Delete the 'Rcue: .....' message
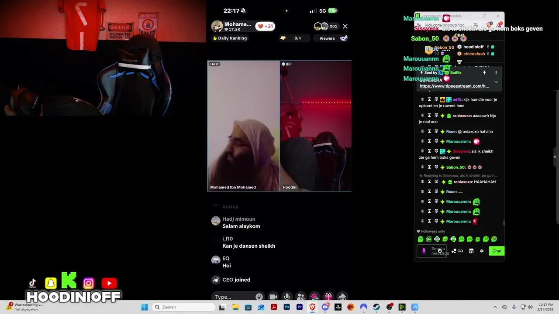The width and height of the screenshot is (559, 314). point(422,191)
